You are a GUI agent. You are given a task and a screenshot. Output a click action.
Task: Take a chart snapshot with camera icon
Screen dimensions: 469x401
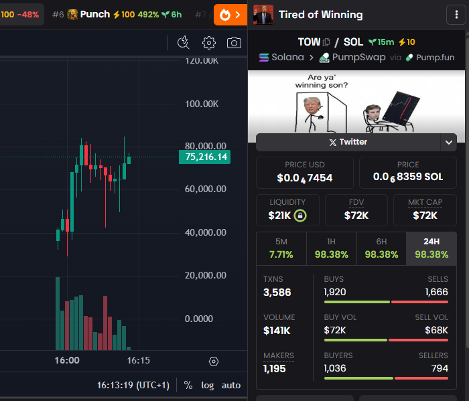[234, 43]
